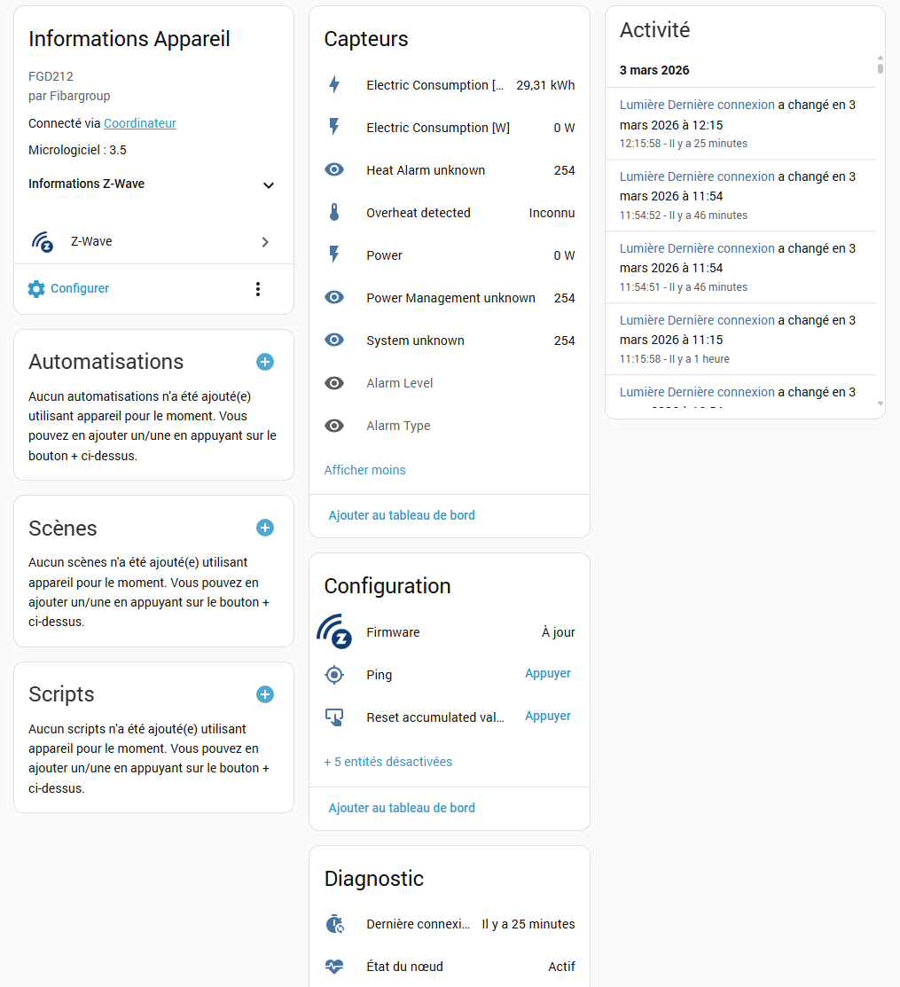Open the three-dot device options menu

258,288
